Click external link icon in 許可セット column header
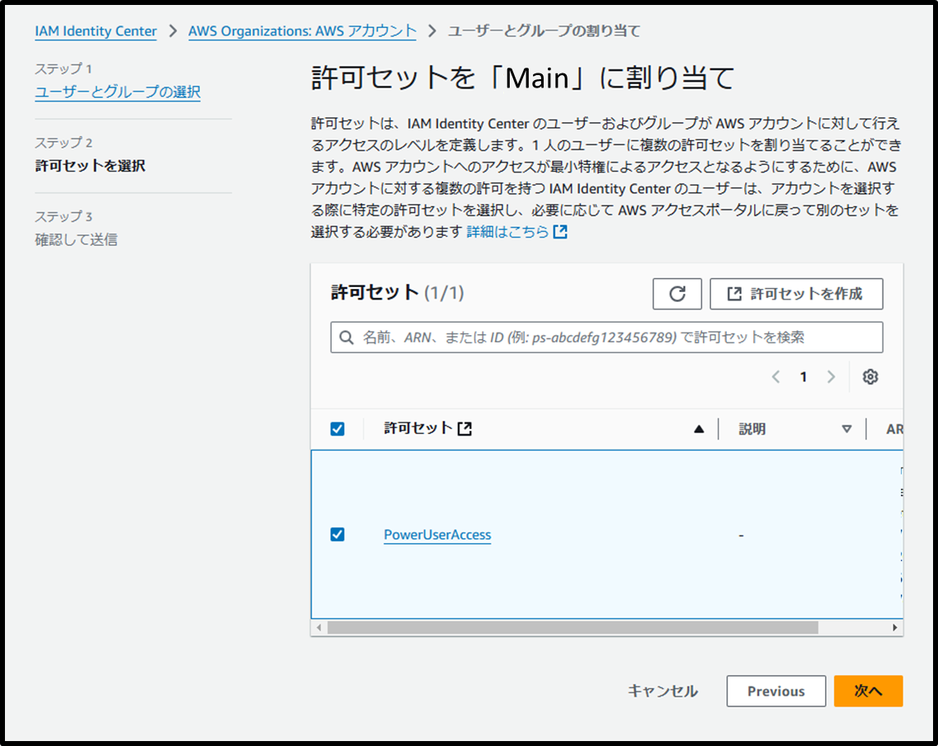This screenshot has height=746, width=938. [x=464, y=428]
